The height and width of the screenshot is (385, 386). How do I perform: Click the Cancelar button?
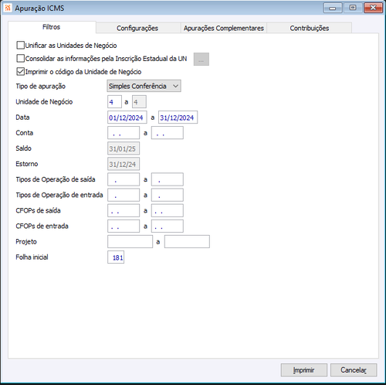[x=354, y=370]
